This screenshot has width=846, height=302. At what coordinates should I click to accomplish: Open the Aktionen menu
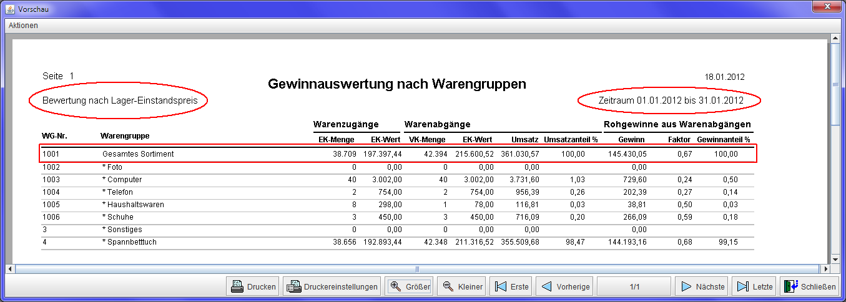tap(23, 26)
